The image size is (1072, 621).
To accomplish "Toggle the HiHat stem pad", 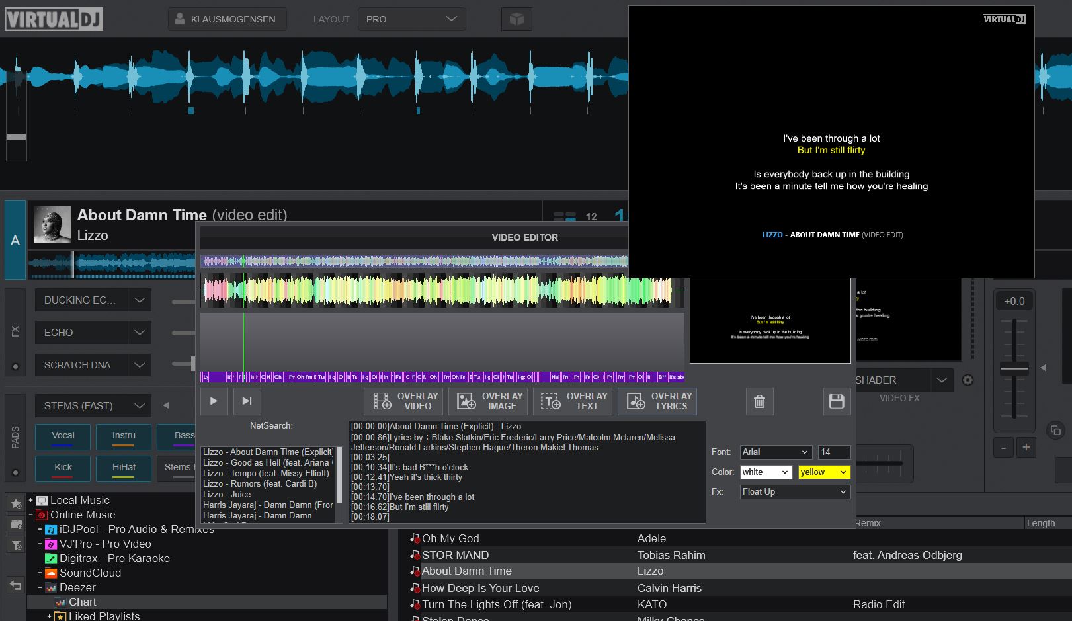I will coord(124,468).
